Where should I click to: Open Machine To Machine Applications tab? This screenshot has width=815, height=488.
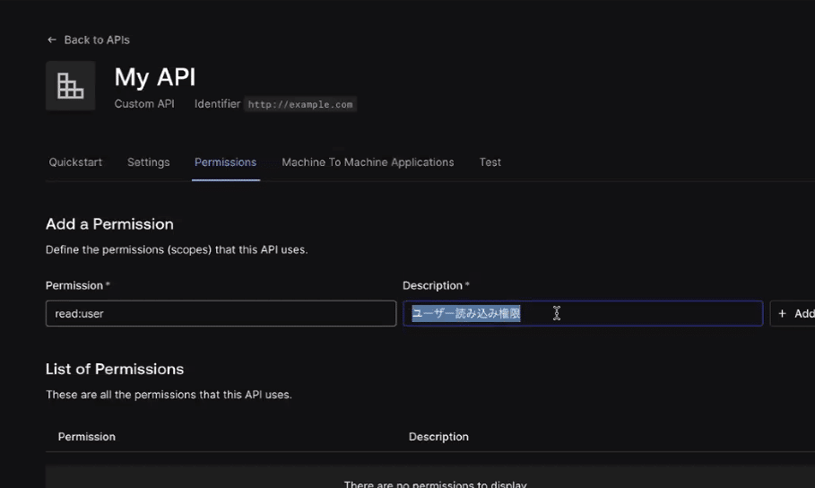[368, 162]
